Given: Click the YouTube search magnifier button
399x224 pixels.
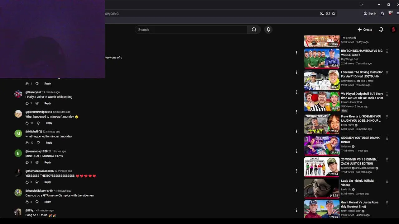Looking at the screenshot, I should click(254, 30).
